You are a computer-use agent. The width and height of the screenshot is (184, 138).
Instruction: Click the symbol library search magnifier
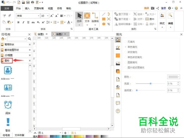29,39
